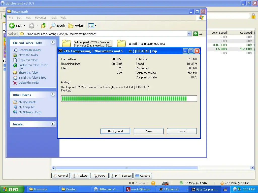258x193 pixels.
Task: Open the General tab in qBittorrent
Action: pyautogui.click(x=60, y=176)
